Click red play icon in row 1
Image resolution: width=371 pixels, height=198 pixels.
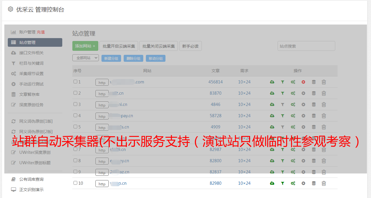[303, 82]
